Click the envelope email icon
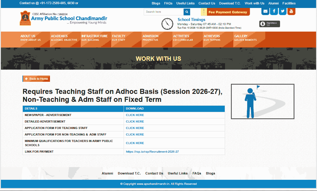This screenshot has height=191, width=317. click(265, 11)
